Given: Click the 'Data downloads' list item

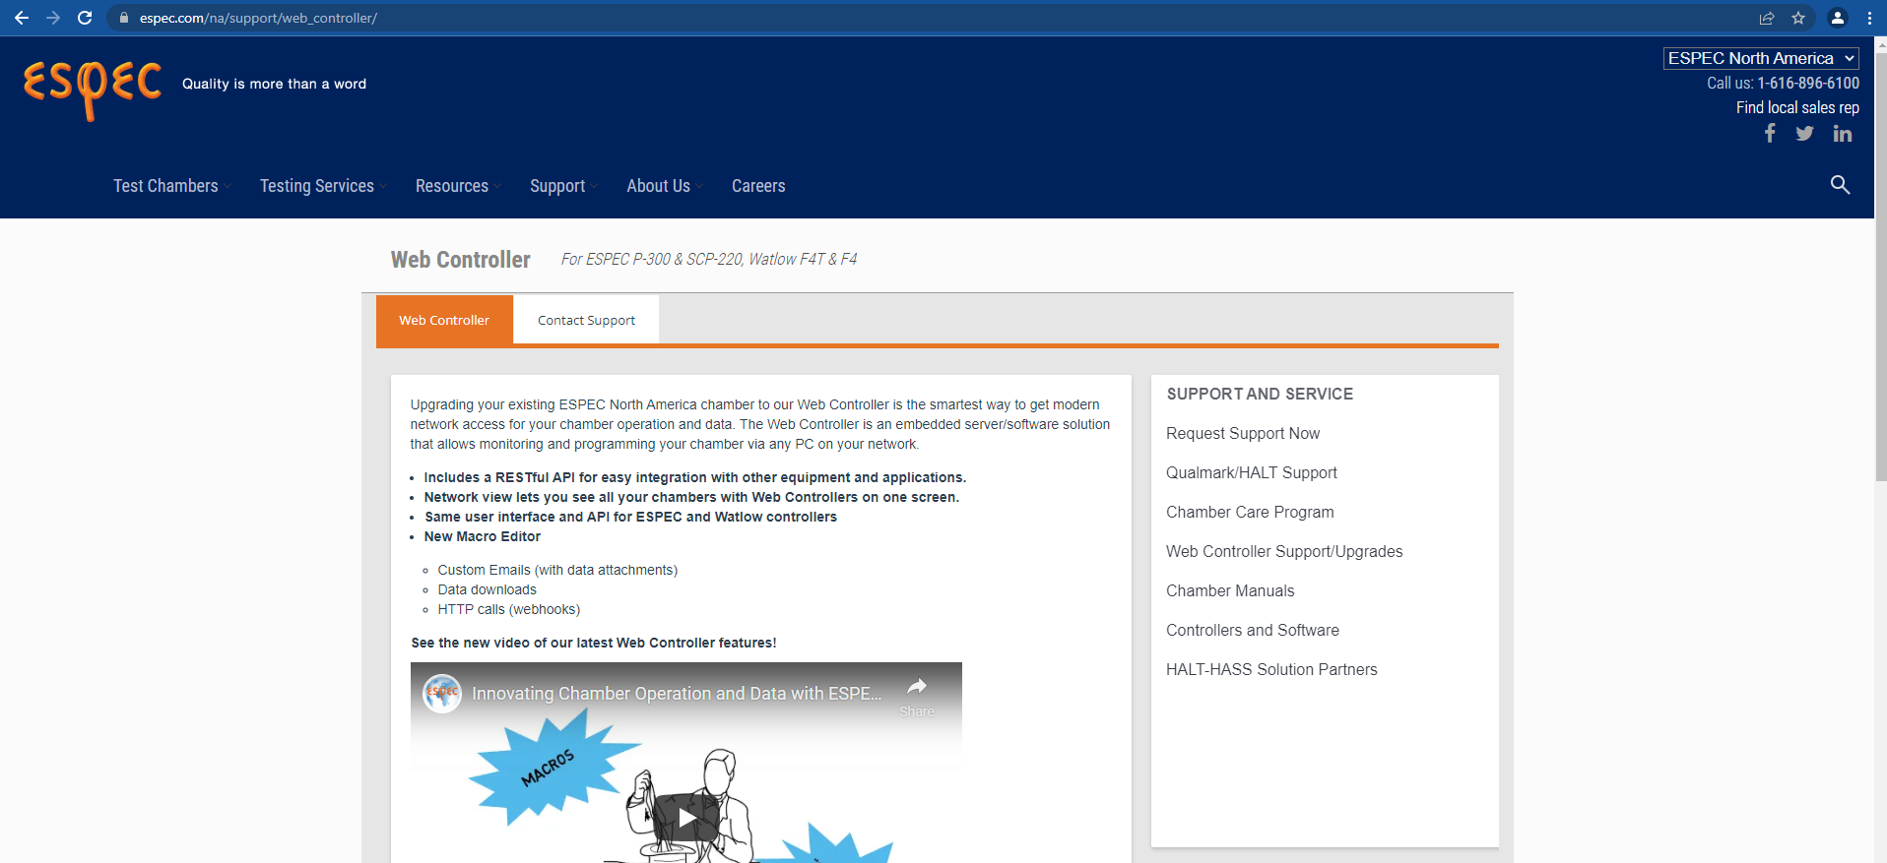Looking at the screenshot, I should pyautogui.click(x=487, y=589).
